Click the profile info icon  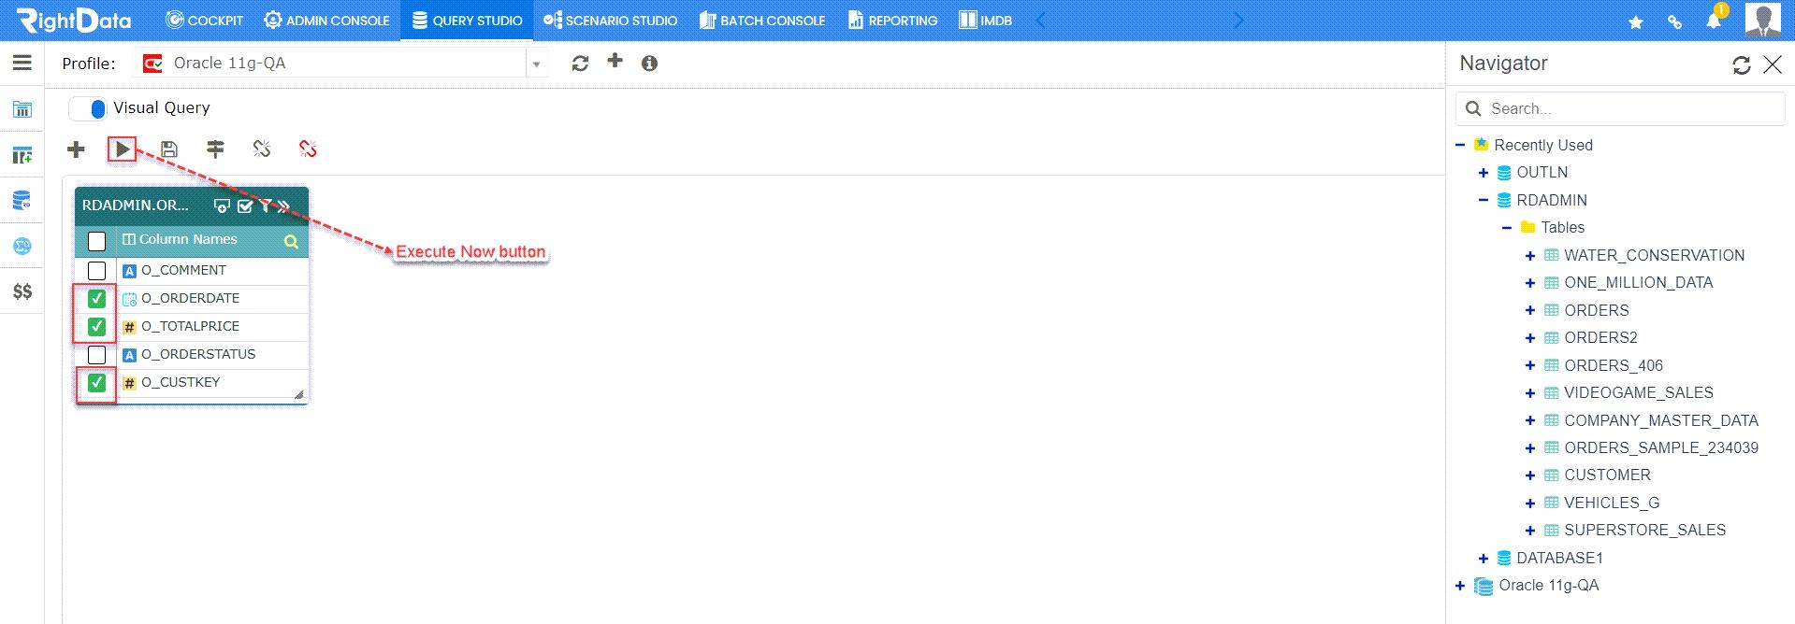pos(649,64)
